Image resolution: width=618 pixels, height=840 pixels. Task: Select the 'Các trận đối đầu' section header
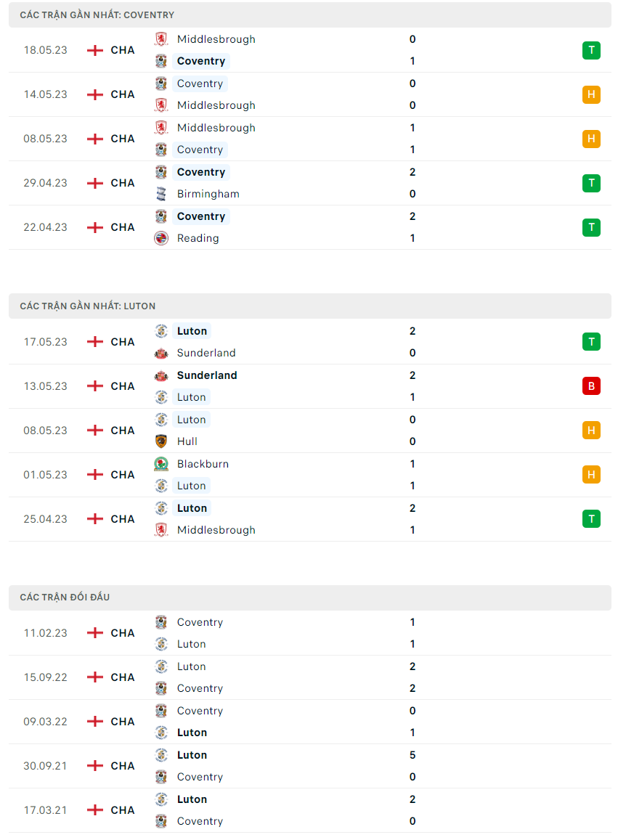click(65, 598)
